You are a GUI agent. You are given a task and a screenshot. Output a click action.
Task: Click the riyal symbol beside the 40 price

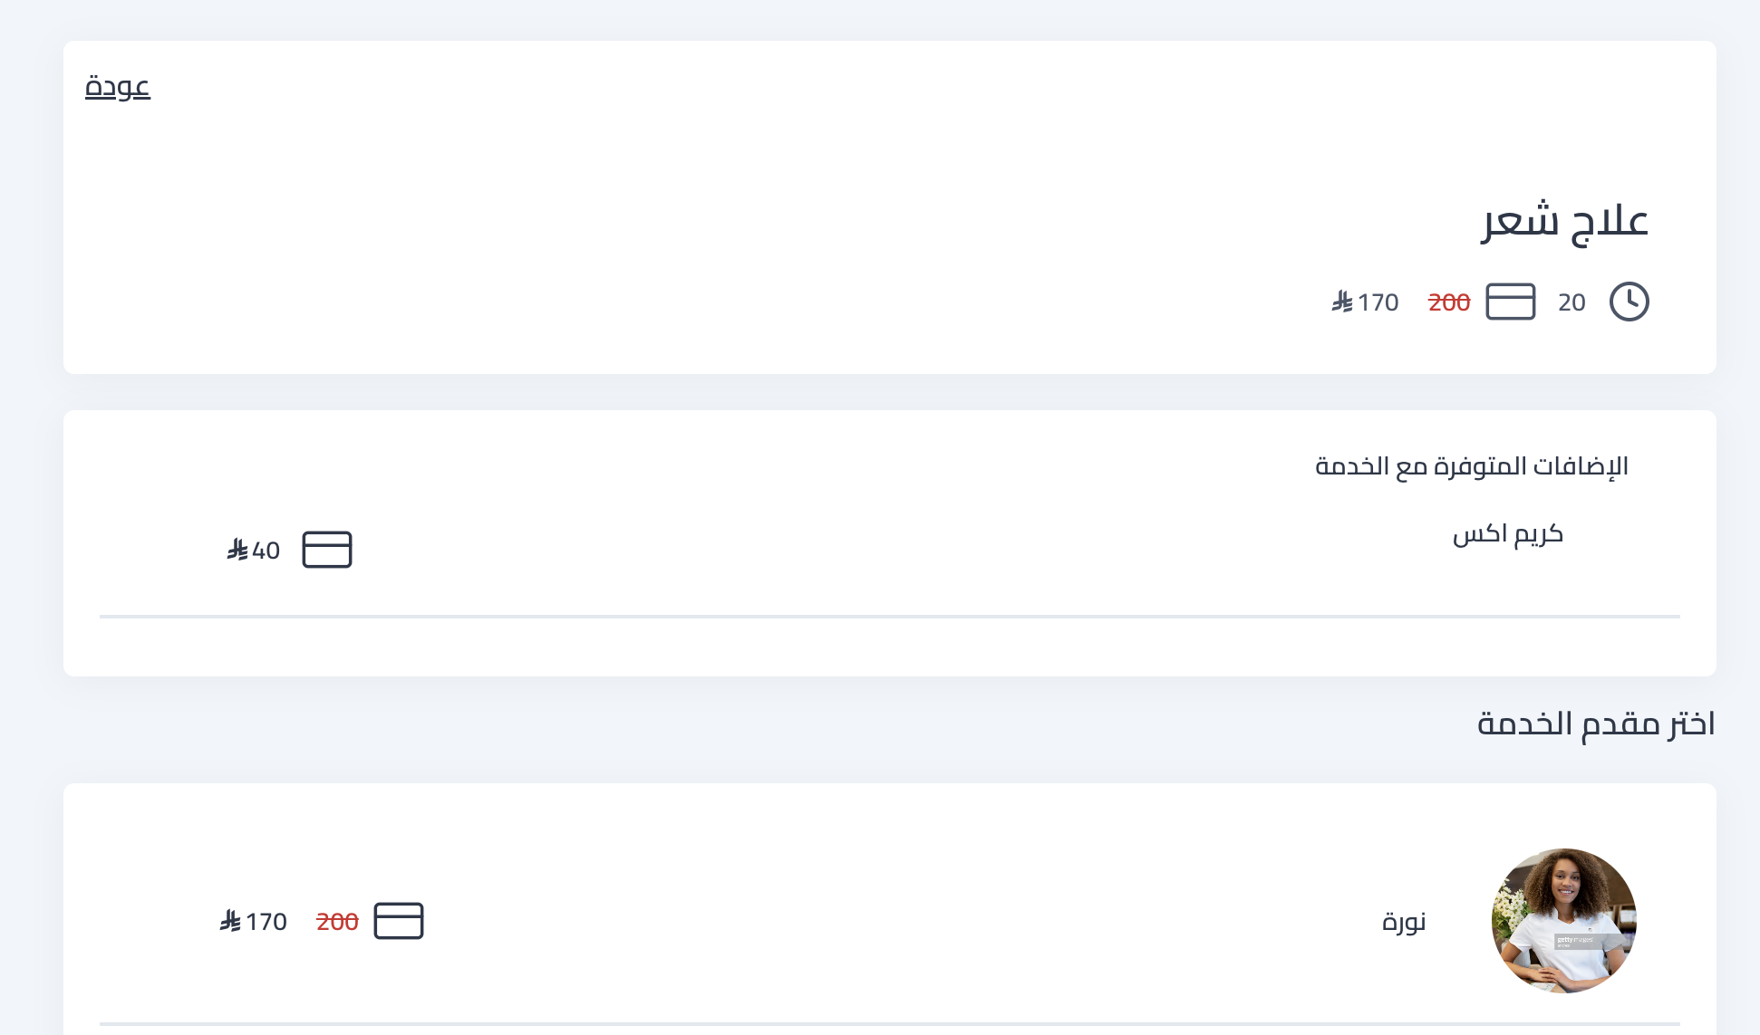pos(237,550)
